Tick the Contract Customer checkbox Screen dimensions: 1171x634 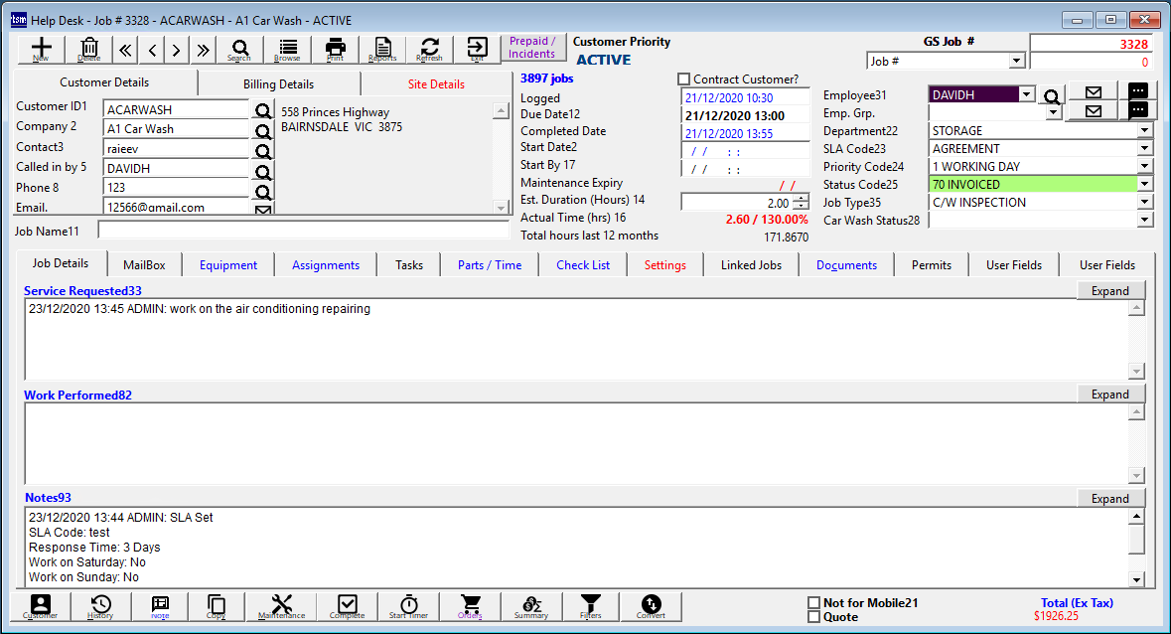(683, 79)
